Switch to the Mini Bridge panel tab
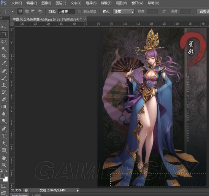Viewport: 209px width, 196px height. (19, 195)
